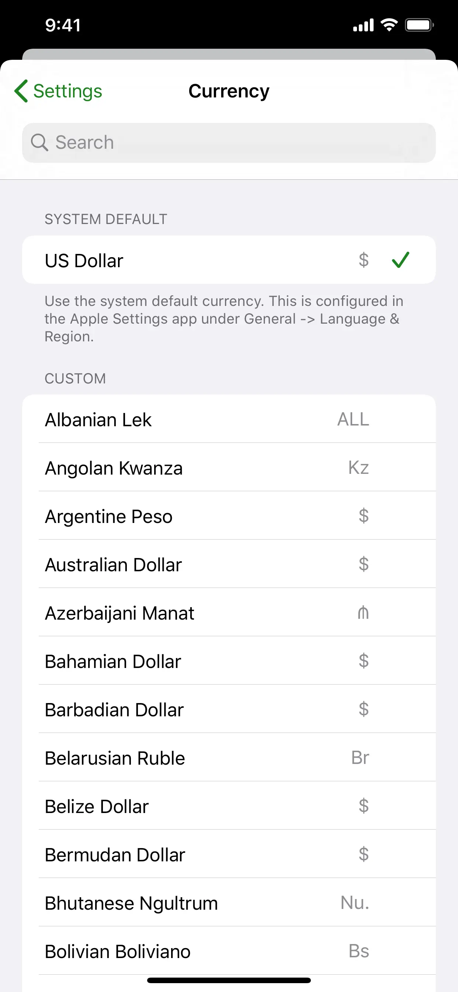The width and height of the screenshot is (458, 992).
Task: Choose Australian Dollar from the list
Action: [x=229, y=564]
